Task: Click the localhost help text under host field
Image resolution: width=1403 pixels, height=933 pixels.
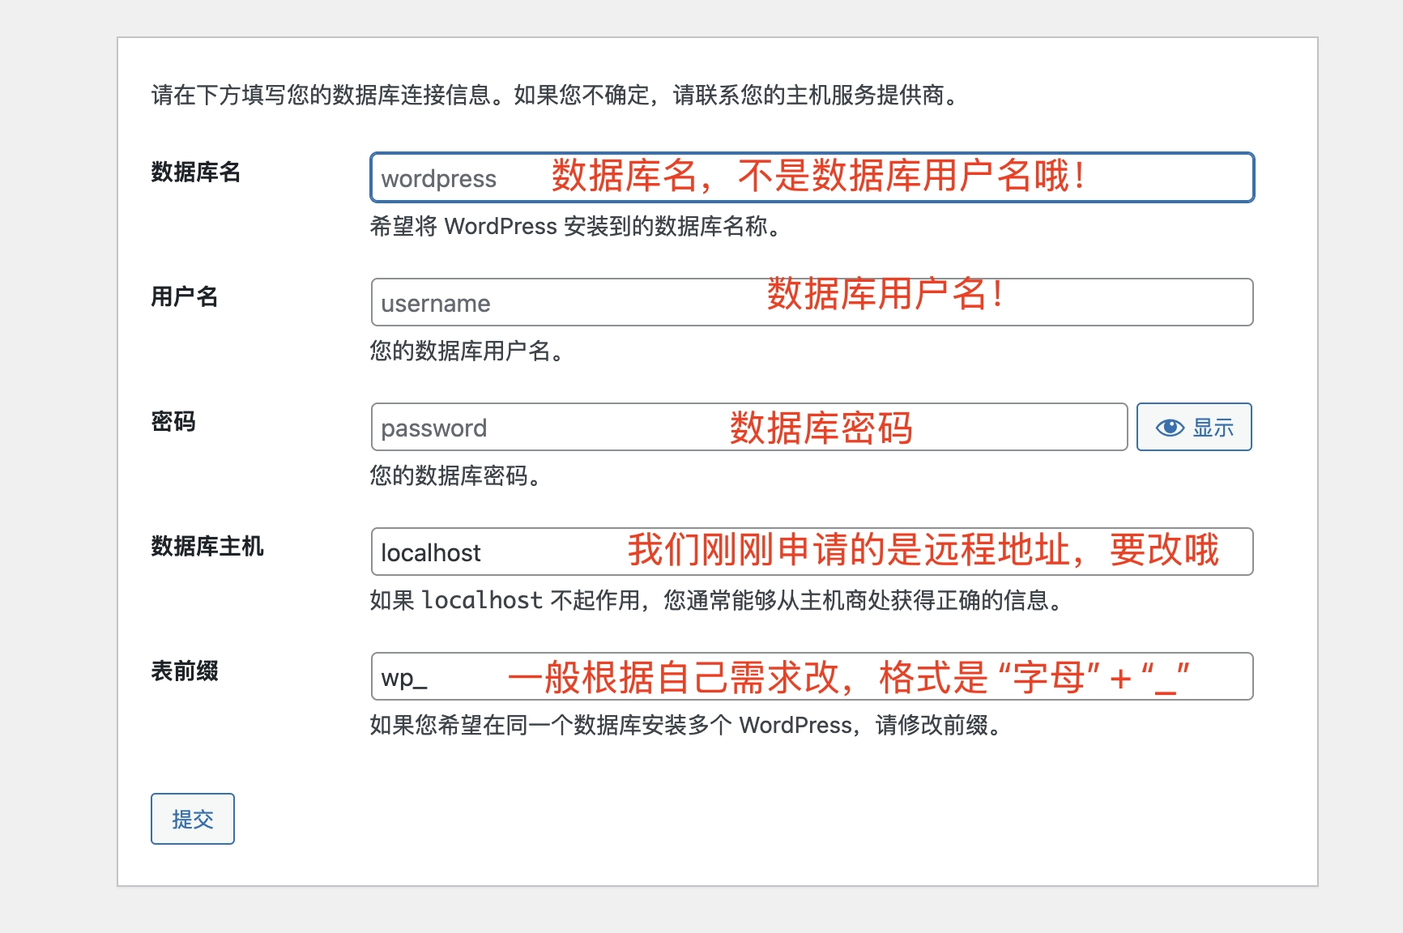Action: tap(717, 601)
